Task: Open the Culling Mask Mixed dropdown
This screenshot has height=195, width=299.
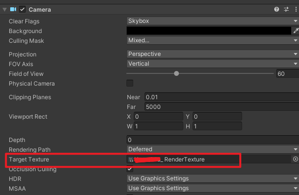Action: 213,40
